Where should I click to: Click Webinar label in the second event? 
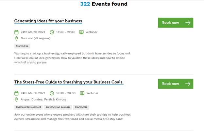(92, 93)
